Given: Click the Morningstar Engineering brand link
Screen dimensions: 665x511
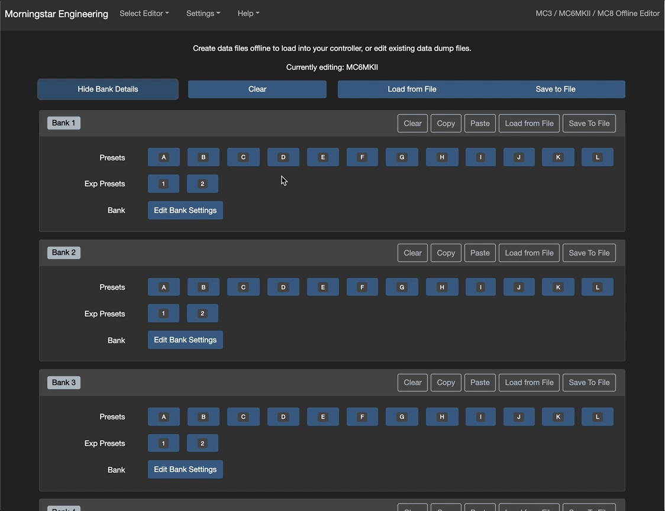Looking at the screenshot, I should 56,14.
